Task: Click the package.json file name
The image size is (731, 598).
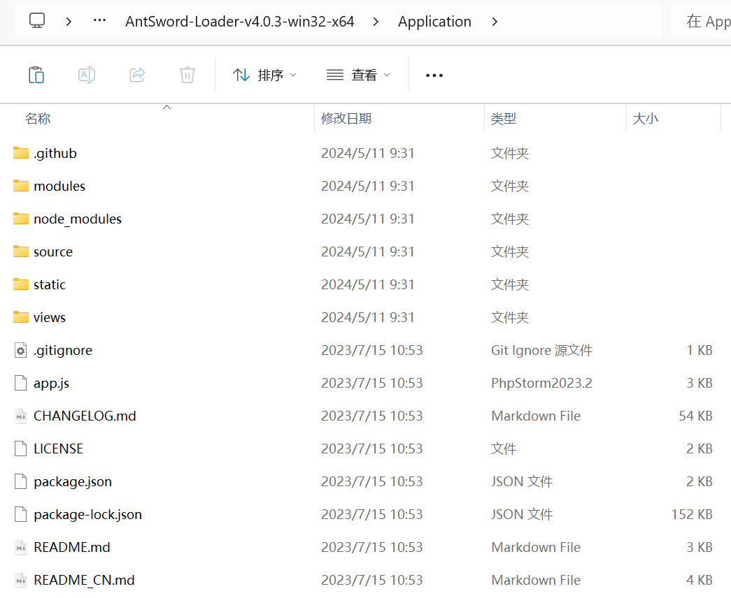Action: coord(73,481)
